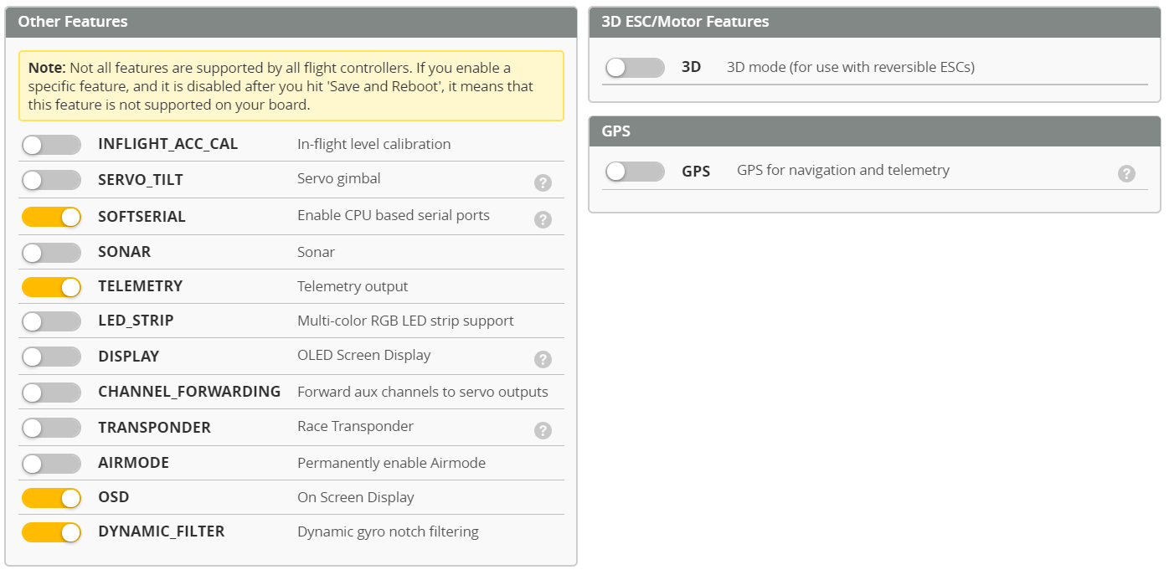The width and height of the screenshot is (1169, 575).
Task: Switch on the DISPLAY OLED toggle
Action: pos(51,357)
